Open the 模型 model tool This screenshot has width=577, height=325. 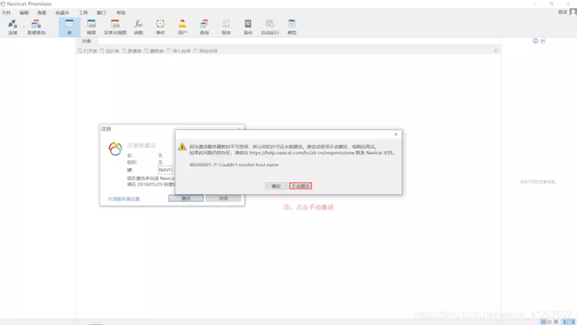[292, 27]
